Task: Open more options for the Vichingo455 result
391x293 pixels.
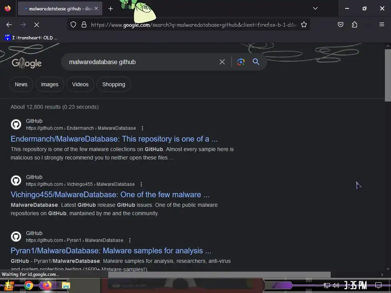Action: pos(141,184)
